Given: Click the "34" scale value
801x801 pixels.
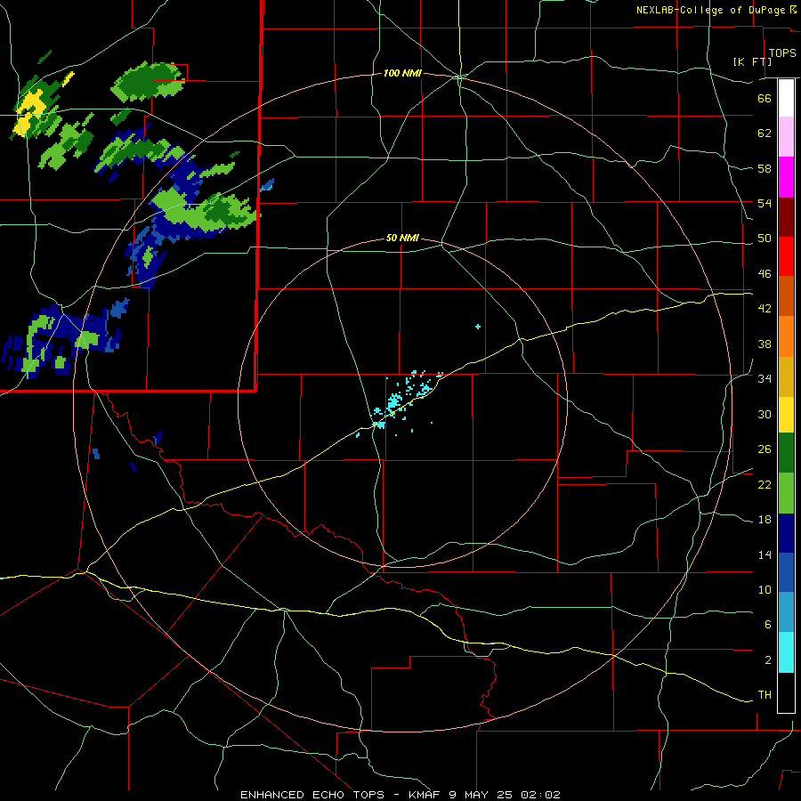Looking at the screenshot, I should [765, 379].
